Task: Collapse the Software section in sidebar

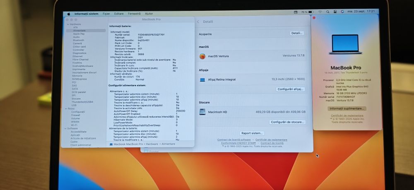Action: click(65, 129)
